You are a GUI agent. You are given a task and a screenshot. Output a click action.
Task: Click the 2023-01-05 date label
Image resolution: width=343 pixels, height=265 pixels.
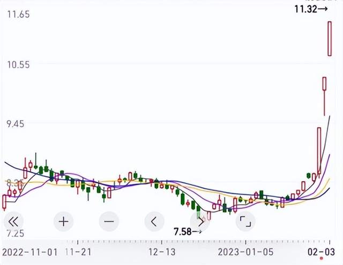click(245, 252)
